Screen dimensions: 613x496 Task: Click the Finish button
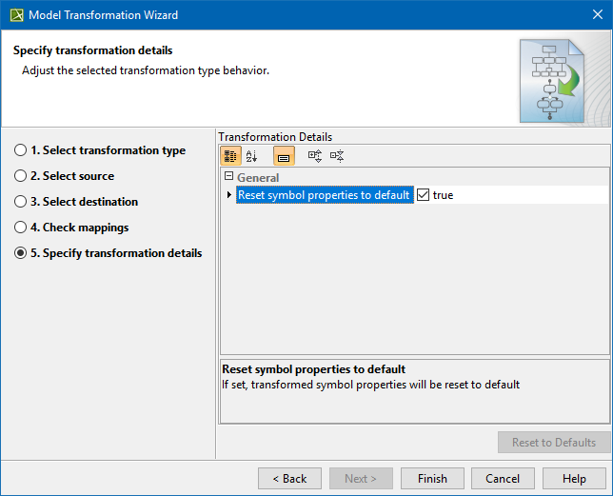[x=432, y=479]
